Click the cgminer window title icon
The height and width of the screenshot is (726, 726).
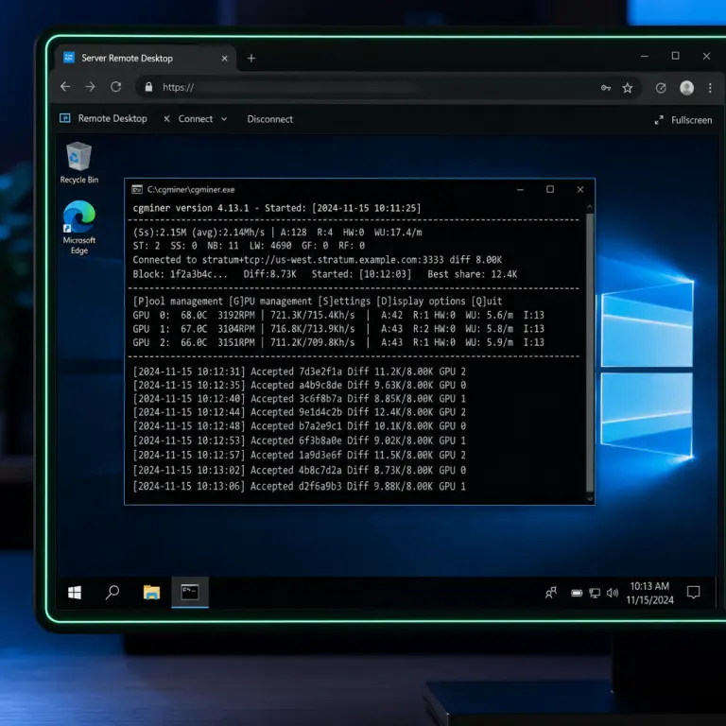point(136,189)
